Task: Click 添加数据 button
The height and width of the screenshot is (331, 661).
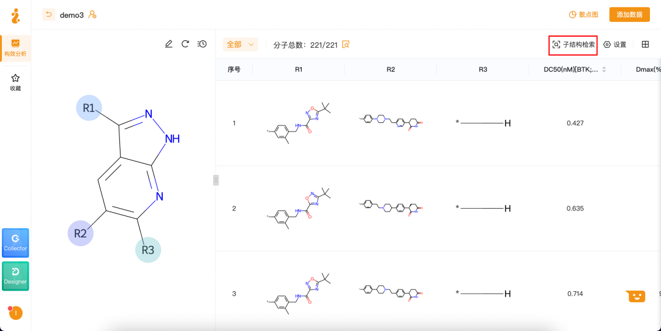Action: (629, 15)
